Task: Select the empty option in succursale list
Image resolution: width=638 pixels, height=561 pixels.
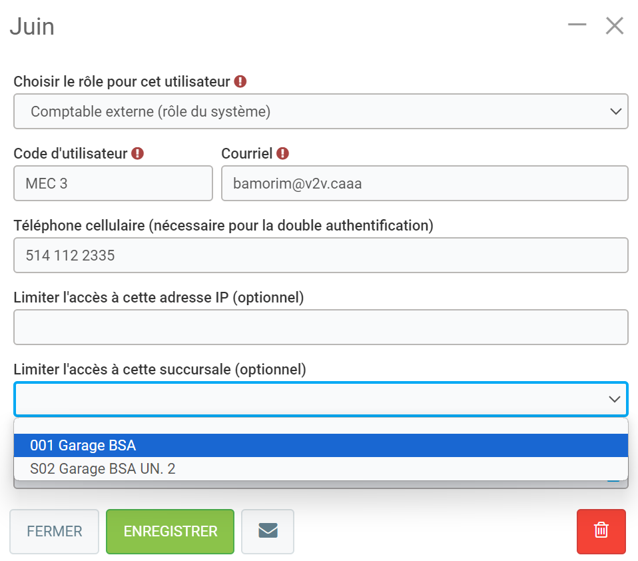Action: pyautogui.click(x=320, y=426)
